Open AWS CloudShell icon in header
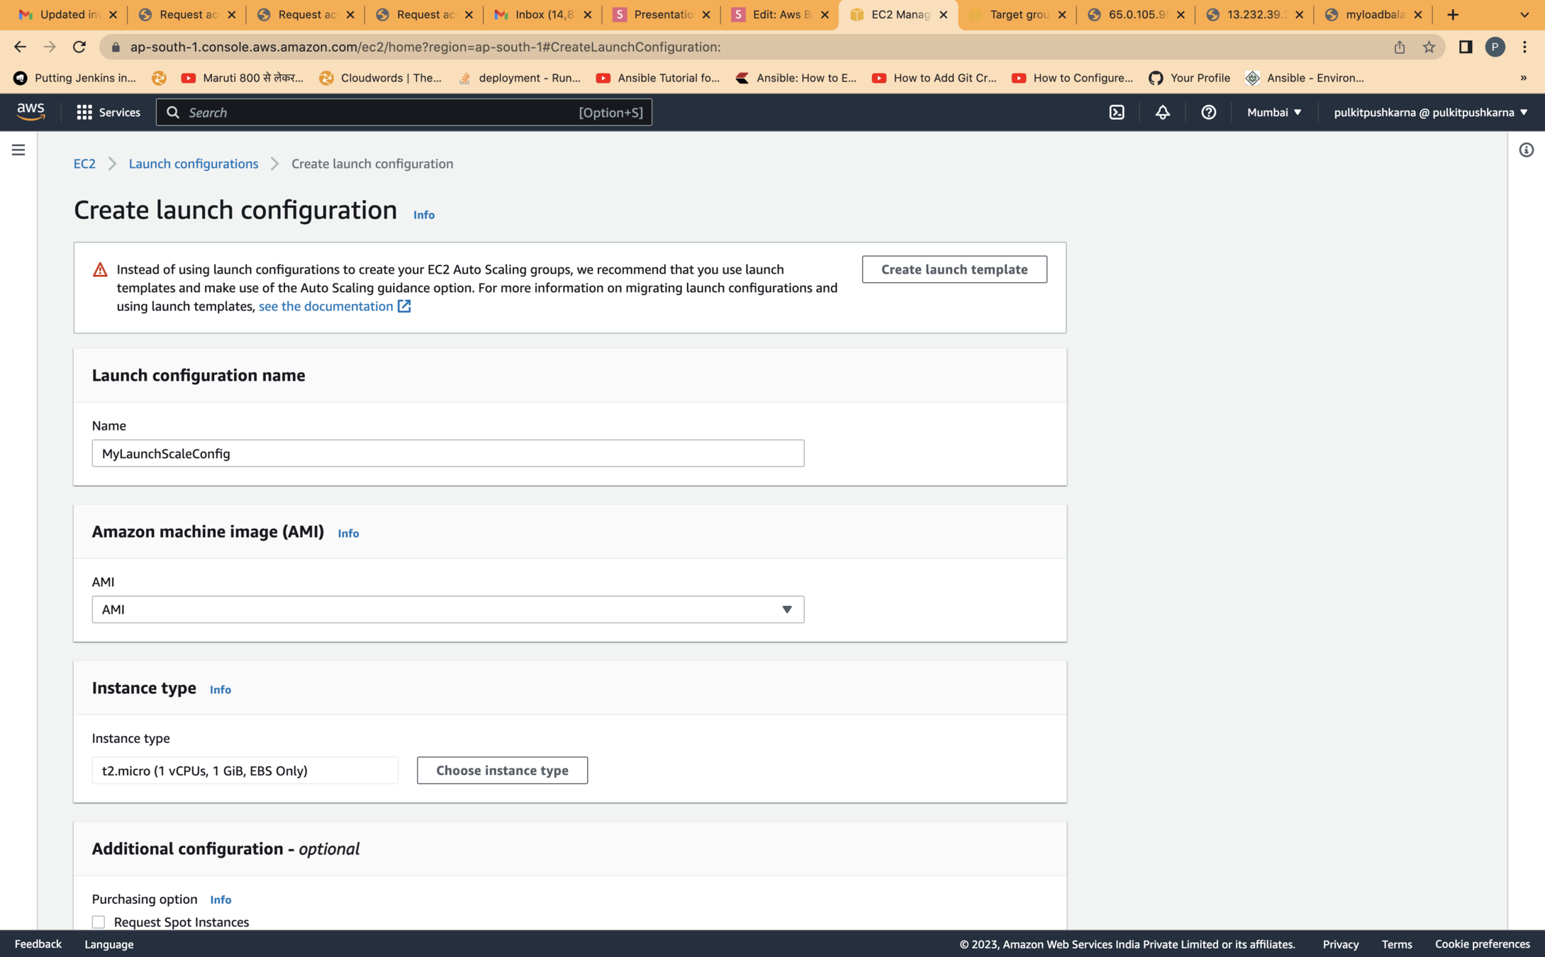Screen dimensions: 1545x957 tap(1117, 112)
